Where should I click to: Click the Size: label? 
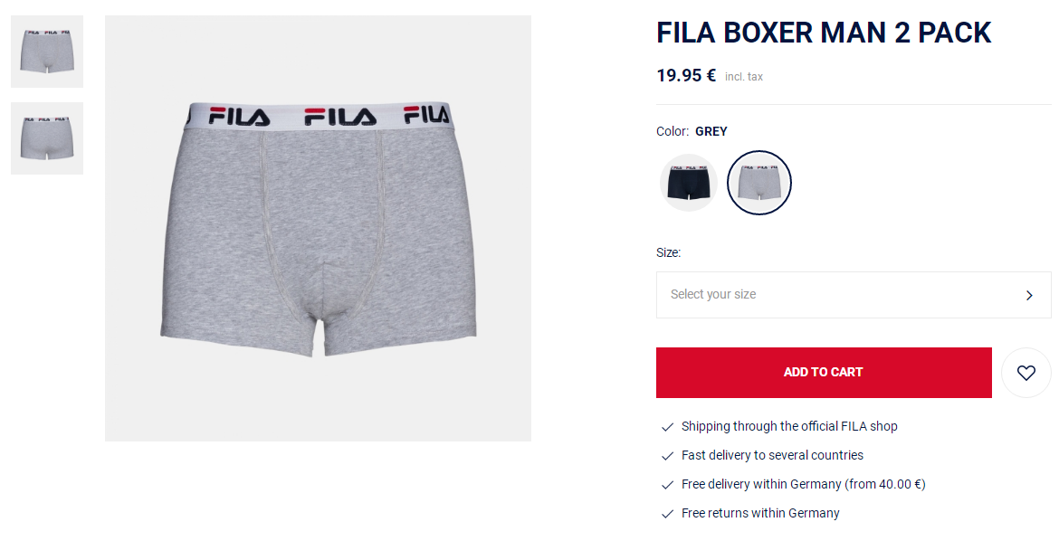(x=669, y=253)
